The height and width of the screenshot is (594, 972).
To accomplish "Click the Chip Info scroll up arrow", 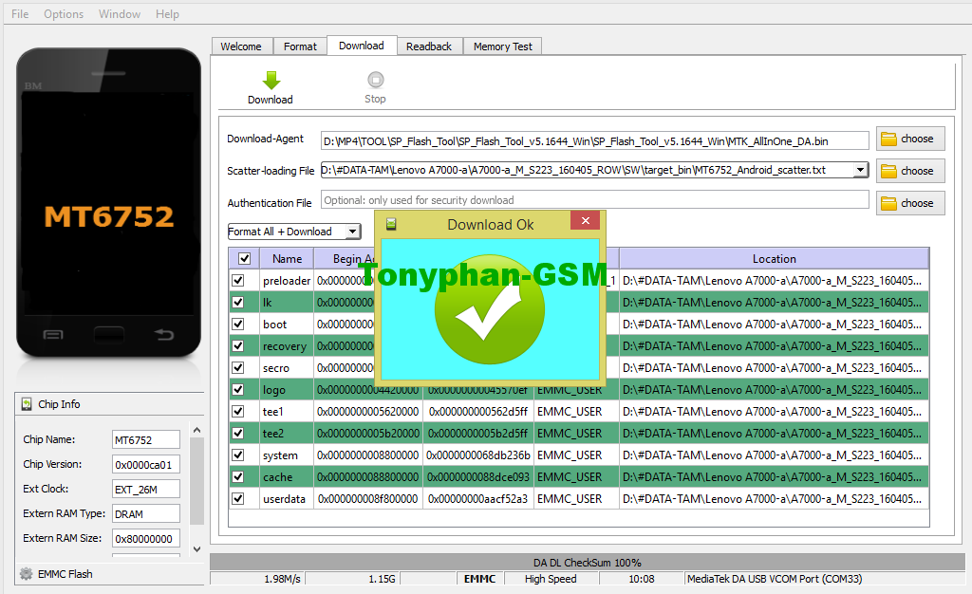I will [196, 430].
